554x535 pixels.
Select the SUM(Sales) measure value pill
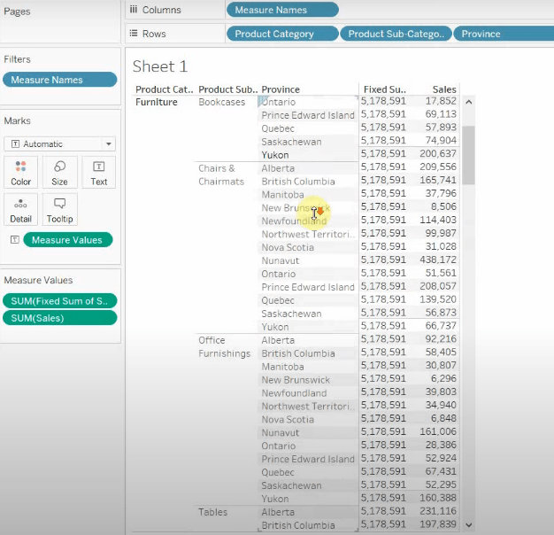tap(59, 318)
